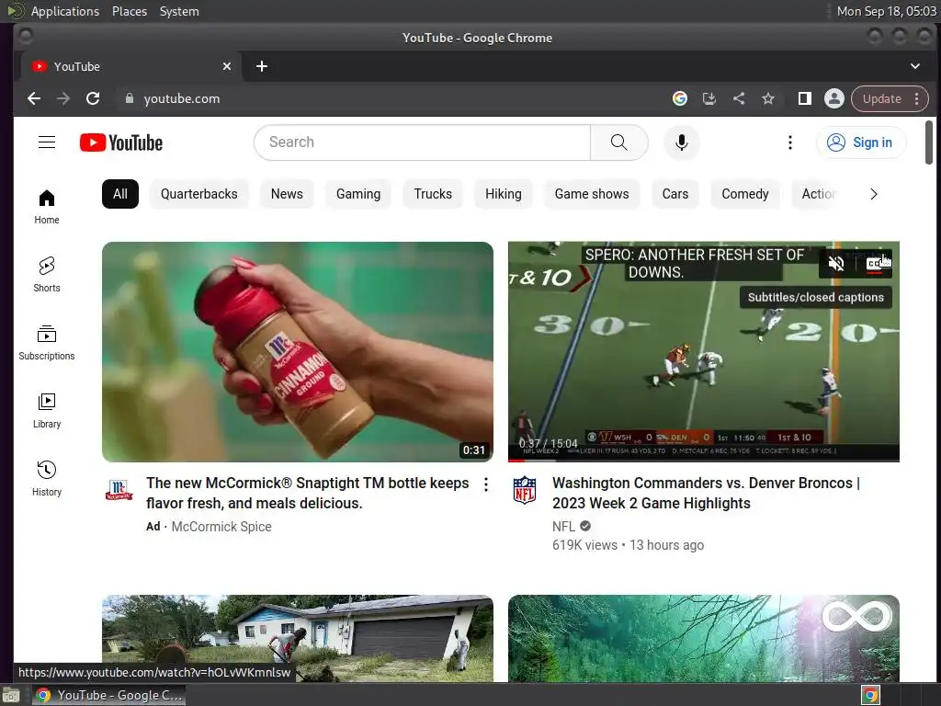
Task: Go back with browser back arrow
Action: coord(34,98)
